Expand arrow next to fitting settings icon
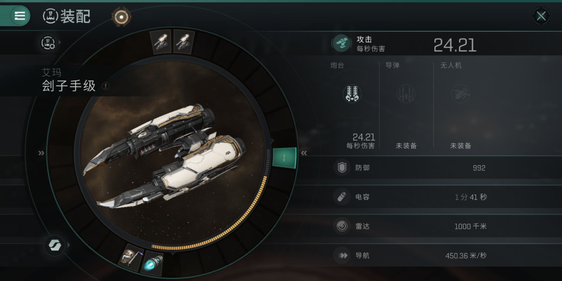 60,42
